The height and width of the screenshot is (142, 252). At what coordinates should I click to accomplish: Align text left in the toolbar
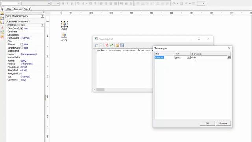pos(102,4)
